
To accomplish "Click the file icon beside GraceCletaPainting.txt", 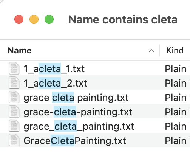I will (14, 140).
